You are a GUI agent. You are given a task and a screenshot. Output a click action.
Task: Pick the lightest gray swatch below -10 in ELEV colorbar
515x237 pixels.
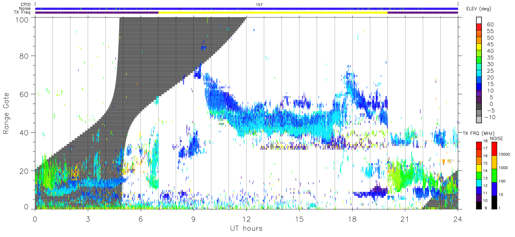[x=479, y=120]
